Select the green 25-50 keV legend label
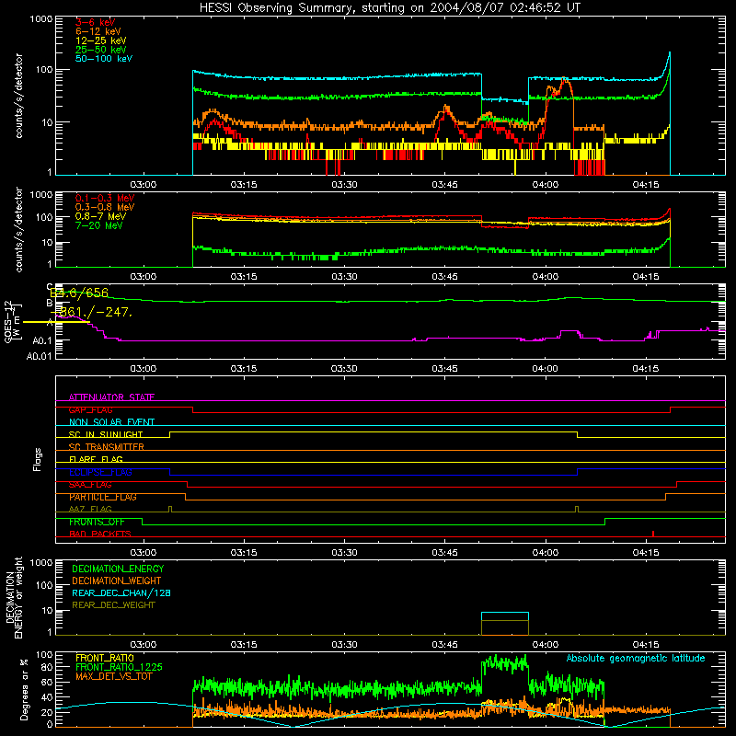The height and width of the screenshot is (736, 736). coord(101,50)
